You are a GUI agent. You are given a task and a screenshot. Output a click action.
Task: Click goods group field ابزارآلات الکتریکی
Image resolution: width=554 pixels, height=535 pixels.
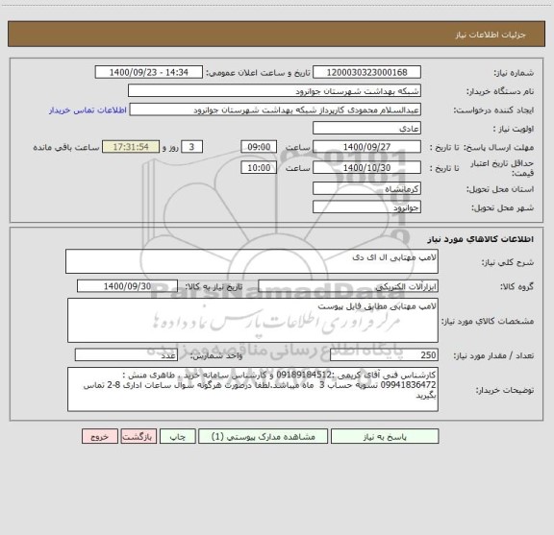pyautogui.click(x=348, y=286)
